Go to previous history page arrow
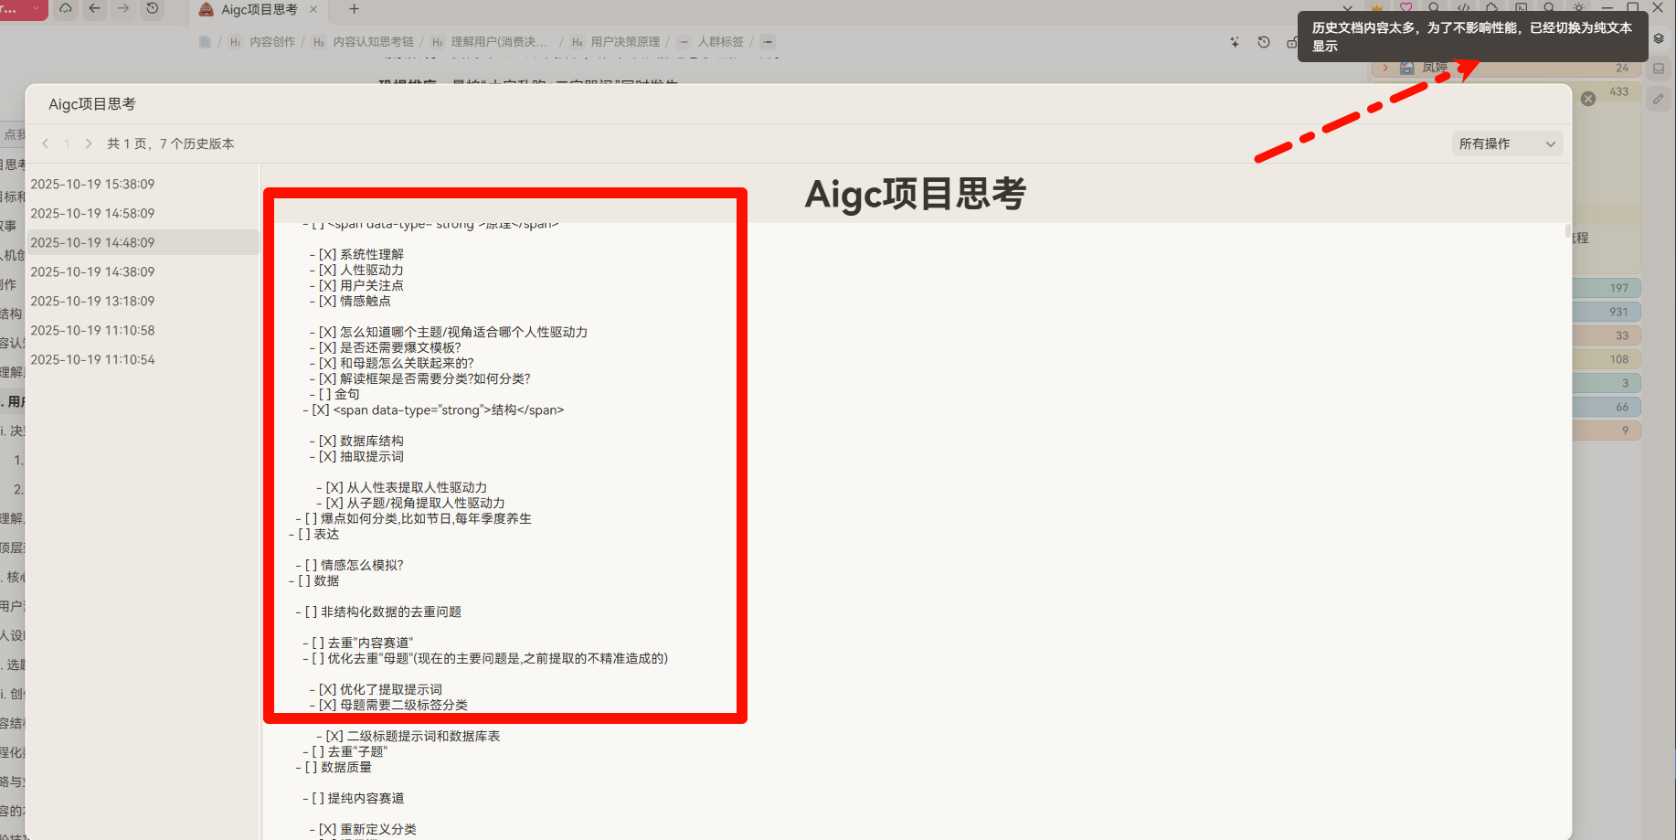This screenshot has height=840, width=1676. tap(45, 144)
